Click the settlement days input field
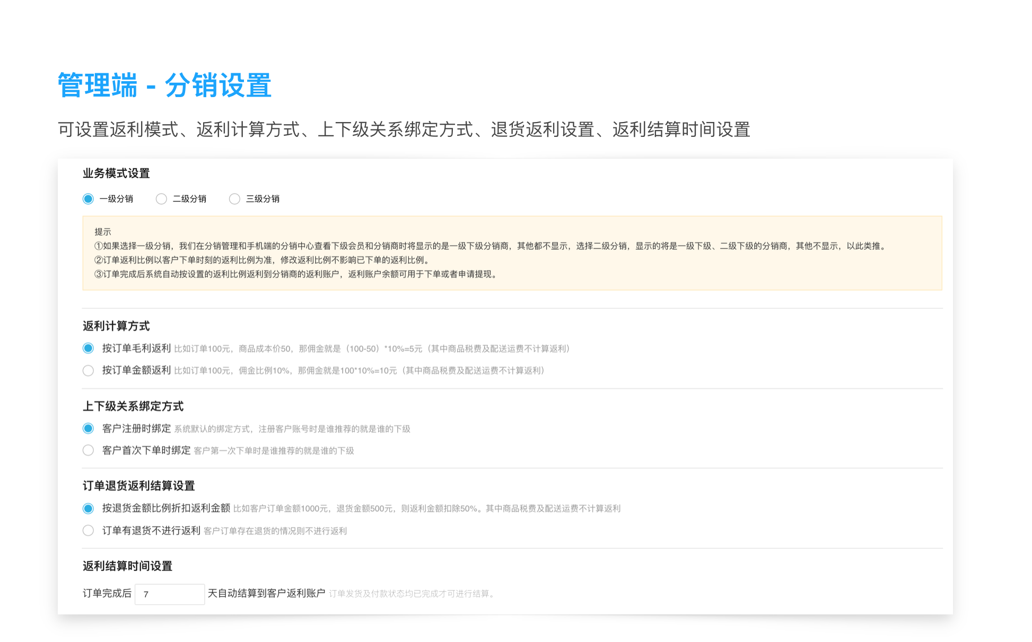The image size is (1032, 642). coord(170,594)
